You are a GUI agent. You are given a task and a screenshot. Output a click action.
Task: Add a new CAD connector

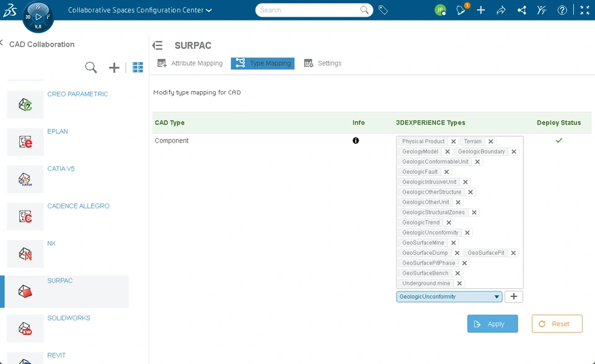(114, 68)
